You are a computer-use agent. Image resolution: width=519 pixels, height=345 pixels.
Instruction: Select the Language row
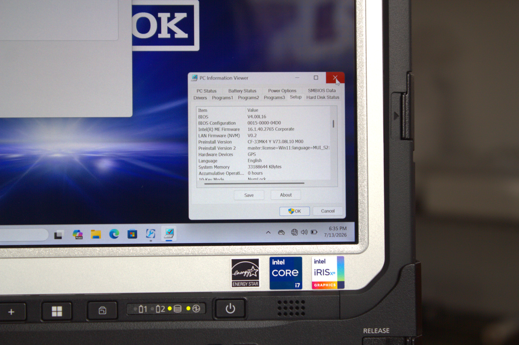point(263,161)
